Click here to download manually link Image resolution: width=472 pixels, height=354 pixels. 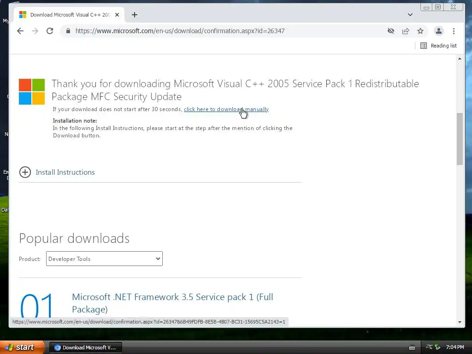tap(226, 109)
